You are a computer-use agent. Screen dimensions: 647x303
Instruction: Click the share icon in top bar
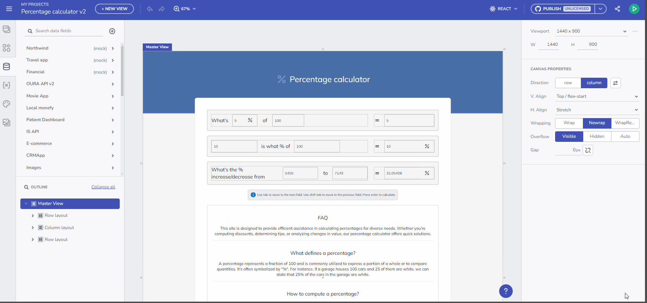[x=617, y=9]
